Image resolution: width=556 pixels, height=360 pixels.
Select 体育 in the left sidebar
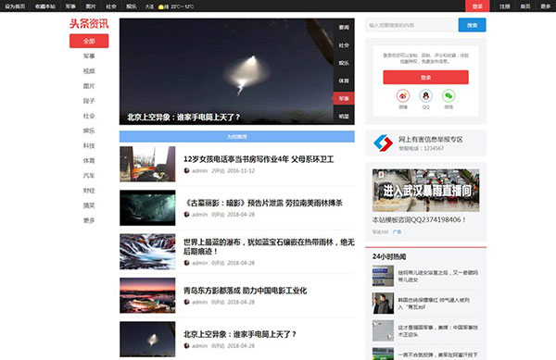pyautogui.click(x=89, y=160)
